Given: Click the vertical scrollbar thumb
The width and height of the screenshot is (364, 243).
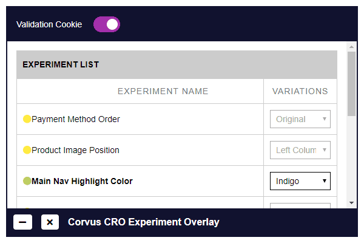Looking at the screenshot, I should [351, 84].
